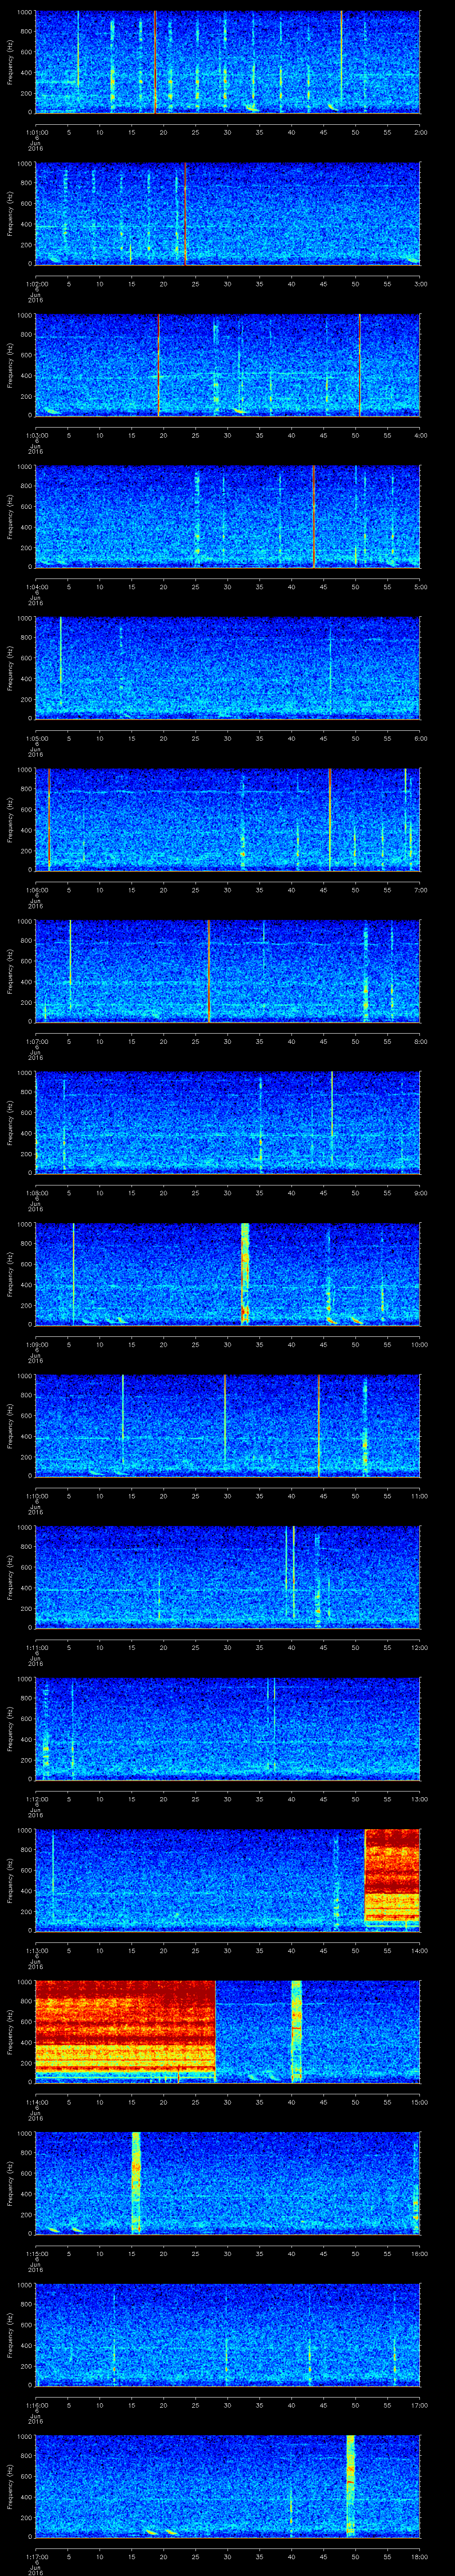The image size is (455, 2576).
Task: View the spectrogram panel starting at 1:06:00
Action: coord(228,820)
